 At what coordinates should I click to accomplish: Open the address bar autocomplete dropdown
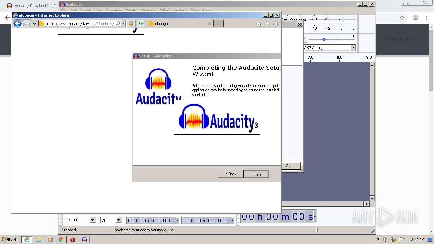click(123, 24)
